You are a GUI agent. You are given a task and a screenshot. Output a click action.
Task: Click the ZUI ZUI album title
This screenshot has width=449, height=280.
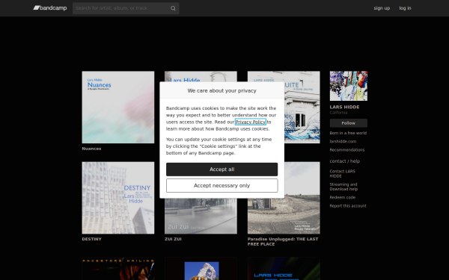173,239
